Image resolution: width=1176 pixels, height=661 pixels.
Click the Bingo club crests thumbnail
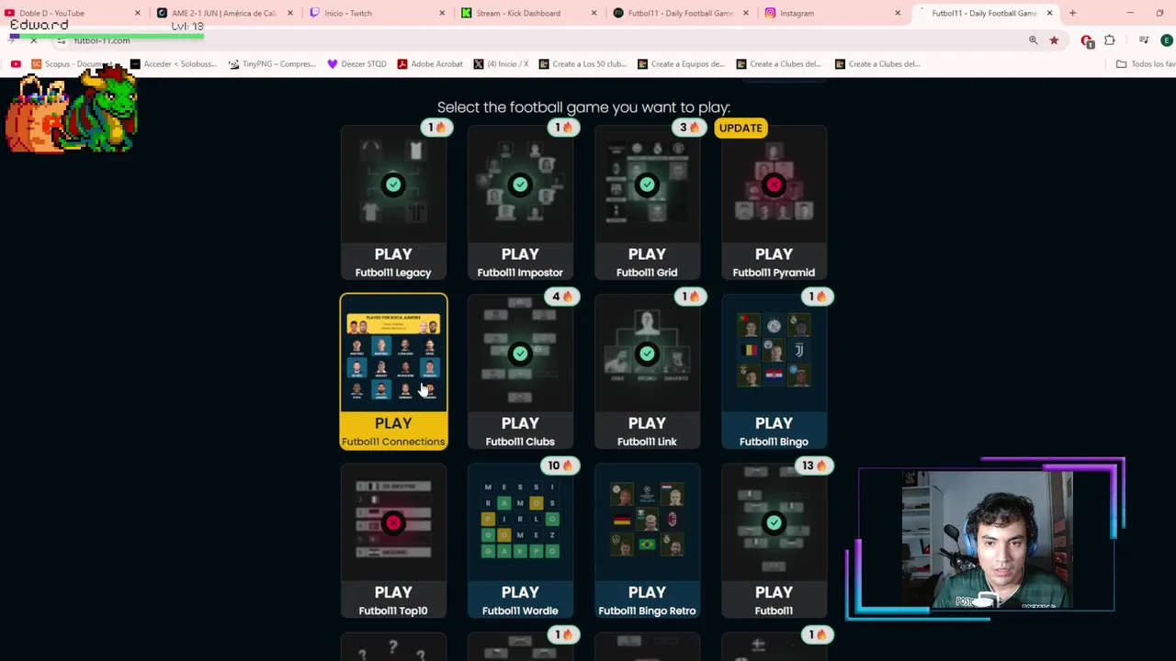774,351
